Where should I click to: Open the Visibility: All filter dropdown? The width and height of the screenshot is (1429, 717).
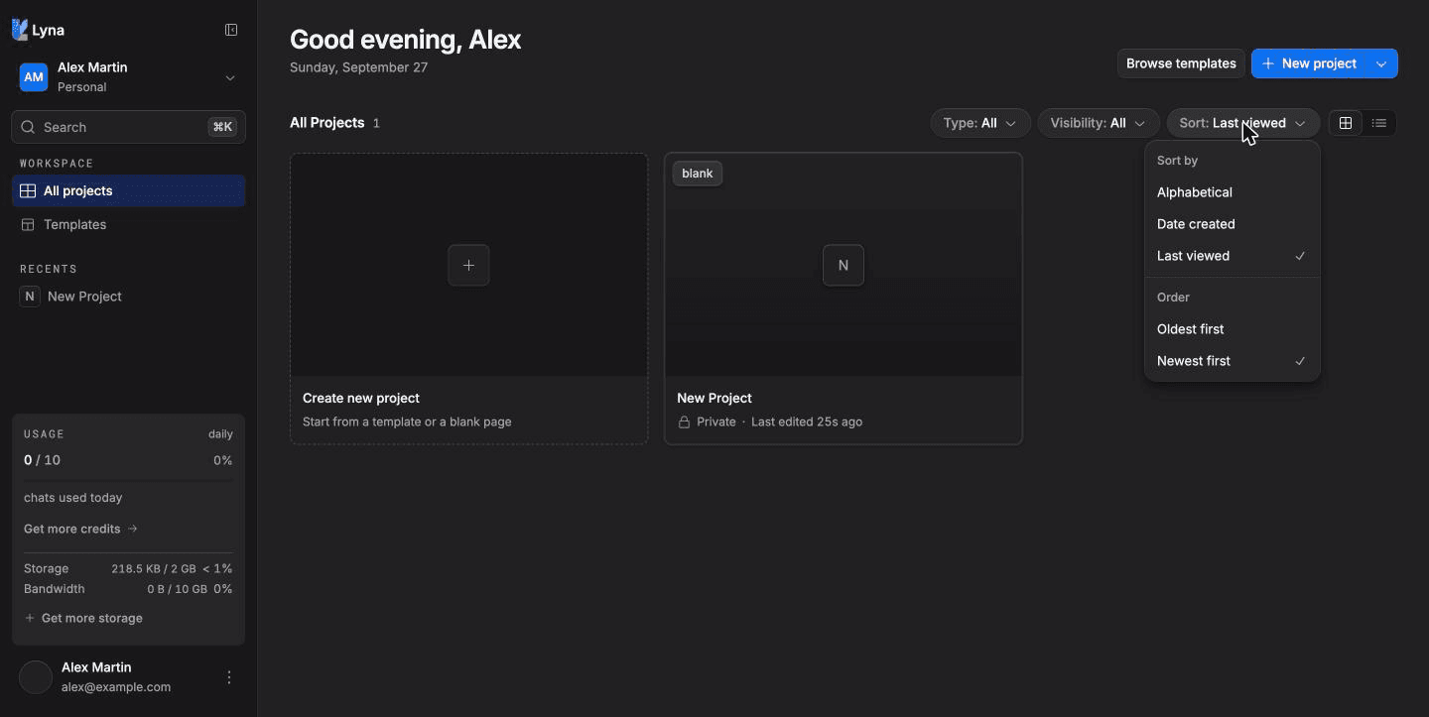point(1099,123)
